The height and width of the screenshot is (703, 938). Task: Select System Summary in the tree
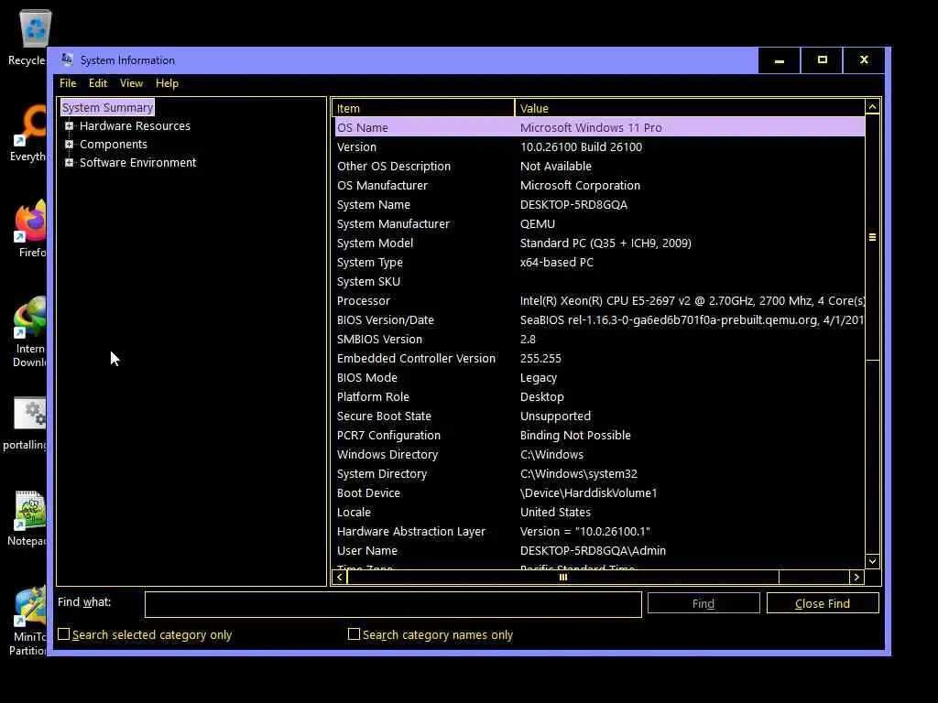tap(108, 108)
